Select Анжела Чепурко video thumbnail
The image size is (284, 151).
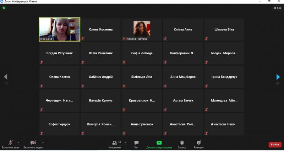click(x=142, y=29)
